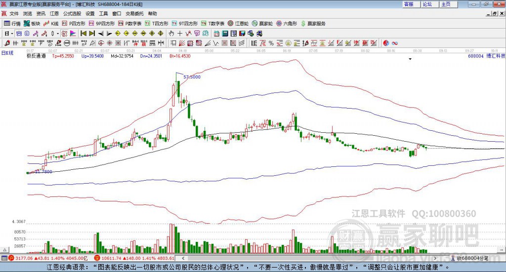Click the 极反通道 indicator label
506x272 pixels.
pos(36,56)
